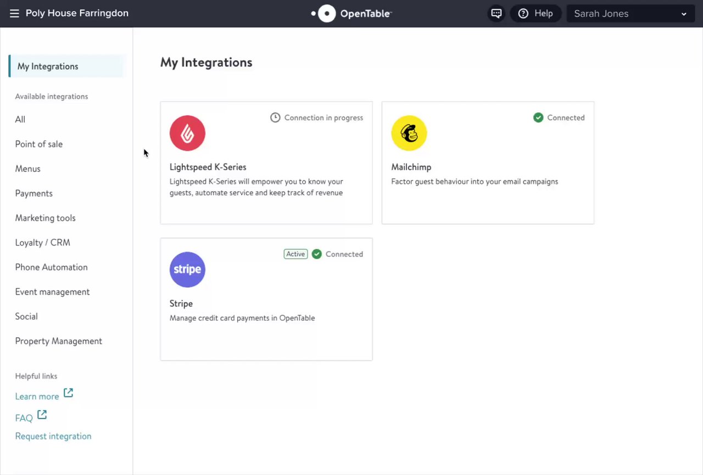Click the Stripe logo icon
This screenshot has height=475, width=703.
point(187,270)
